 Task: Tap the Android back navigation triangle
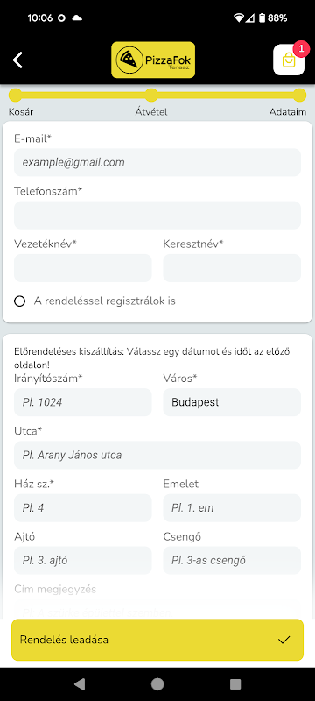tap(80, 683)
